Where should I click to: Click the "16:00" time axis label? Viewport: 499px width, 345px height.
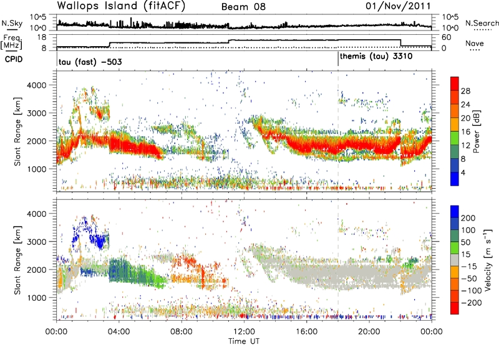pos(306,332)
